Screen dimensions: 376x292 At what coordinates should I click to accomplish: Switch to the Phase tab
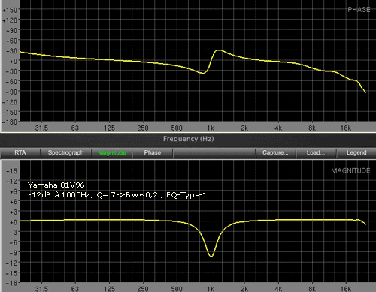(153, 153)
